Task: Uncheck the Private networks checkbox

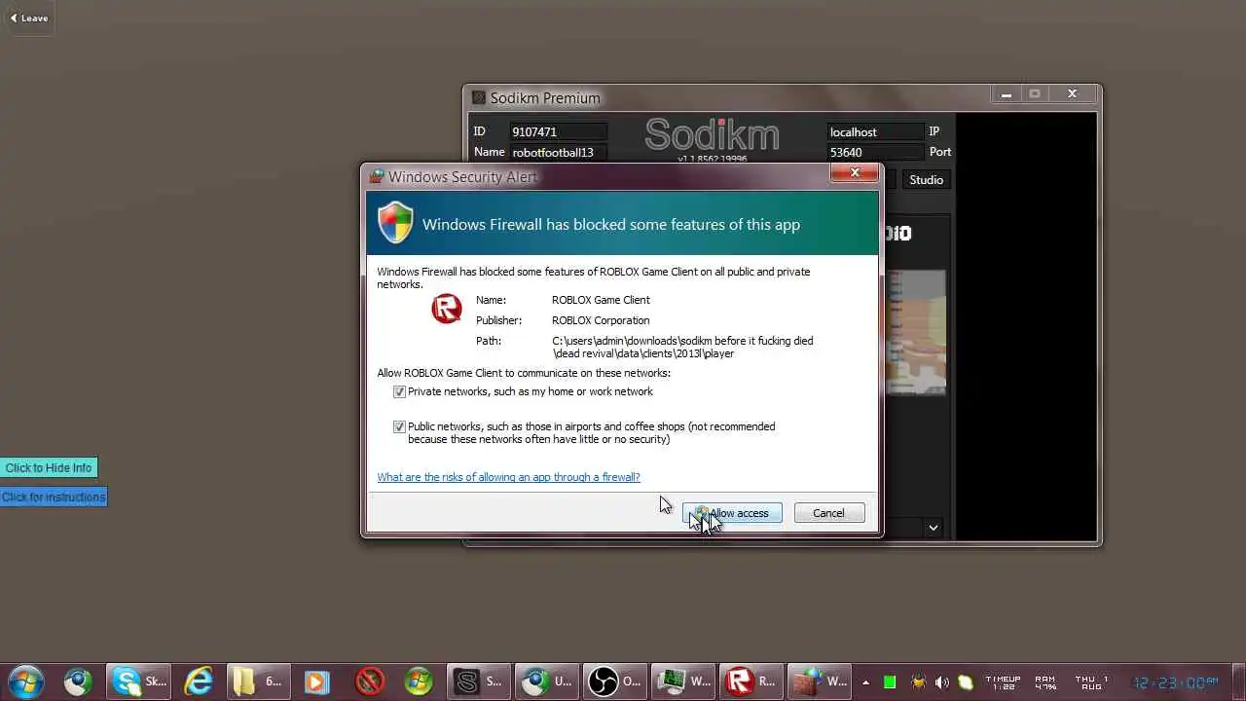Action: point(399,391)
